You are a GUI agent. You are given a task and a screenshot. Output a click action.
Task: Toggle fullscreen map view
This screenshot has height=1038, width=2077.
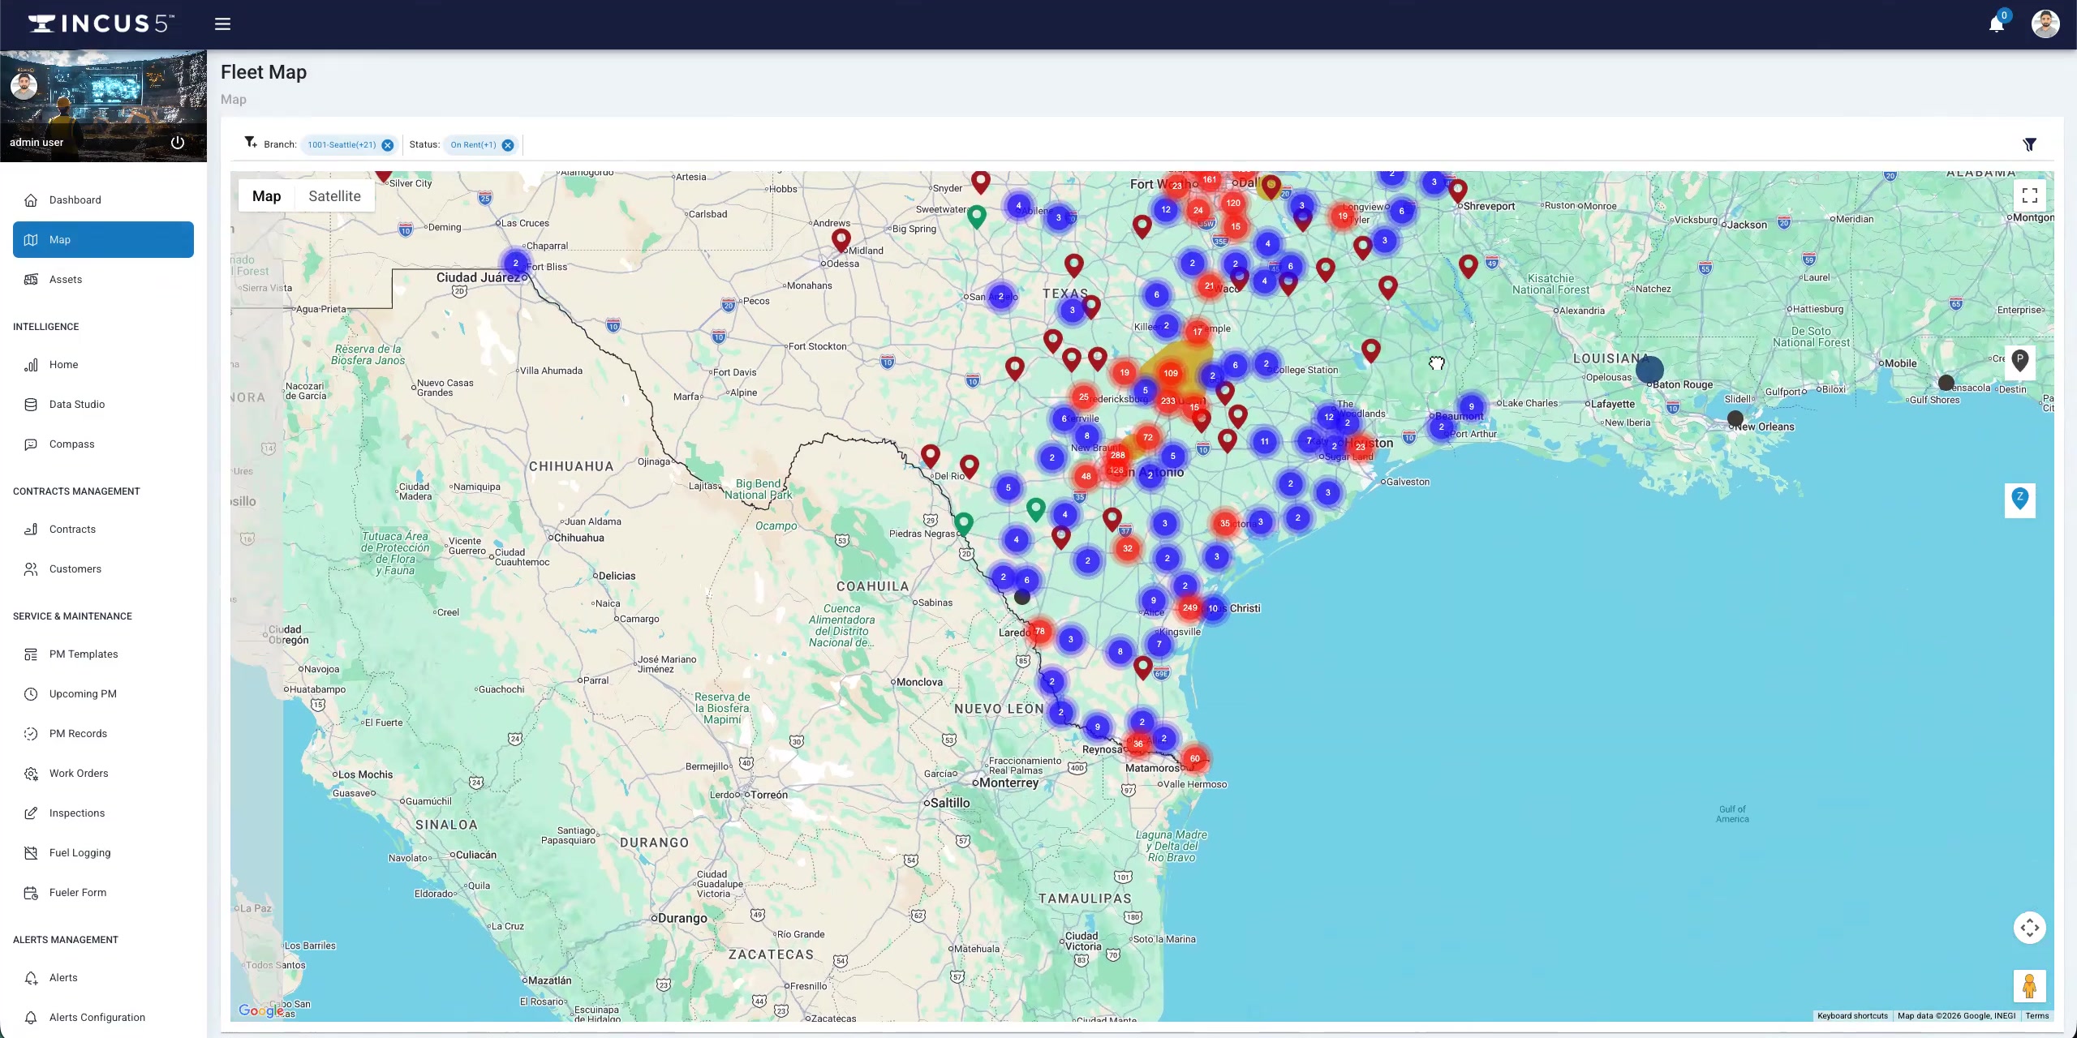click(x=2030, y=195)
